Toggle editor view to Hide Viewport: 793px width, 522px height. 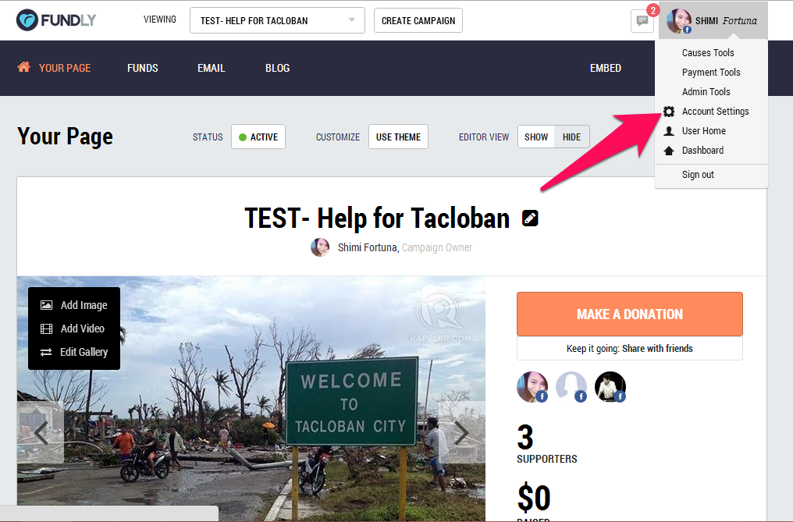(571, 137)
